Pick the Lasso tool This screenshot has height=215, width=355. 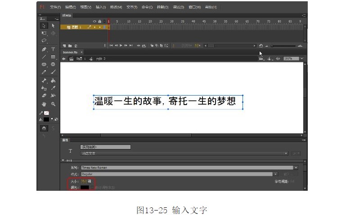click(x=44, y=40)
